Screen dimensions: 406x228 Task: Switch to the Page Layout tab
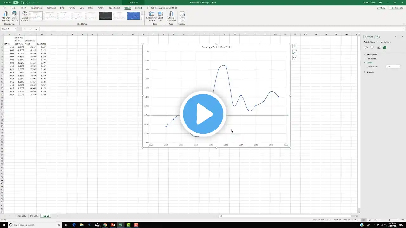point(36,8)
